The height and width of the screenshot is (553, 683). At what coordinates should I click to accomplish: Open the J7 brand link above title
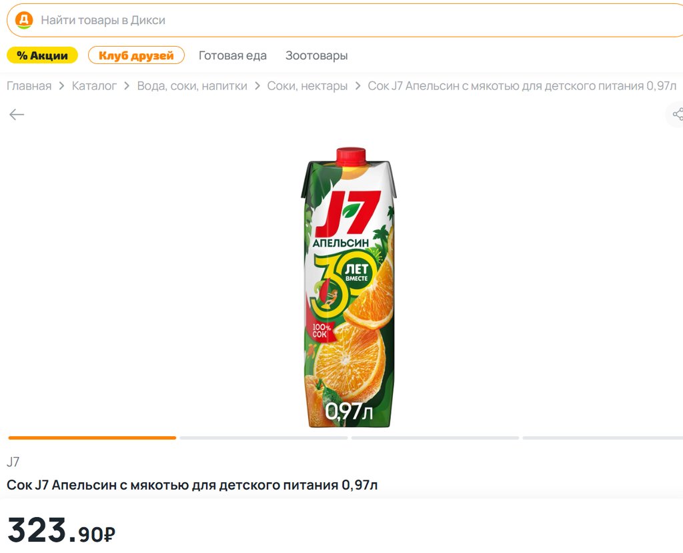[13, 462]
